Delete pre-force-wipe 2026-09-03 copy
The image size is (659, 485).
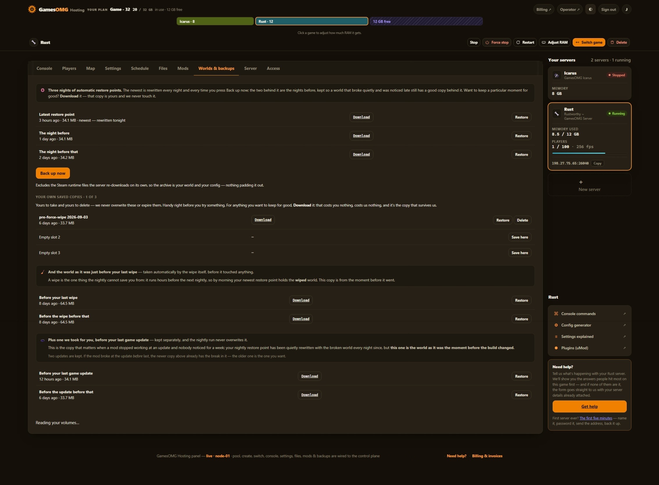522,220
